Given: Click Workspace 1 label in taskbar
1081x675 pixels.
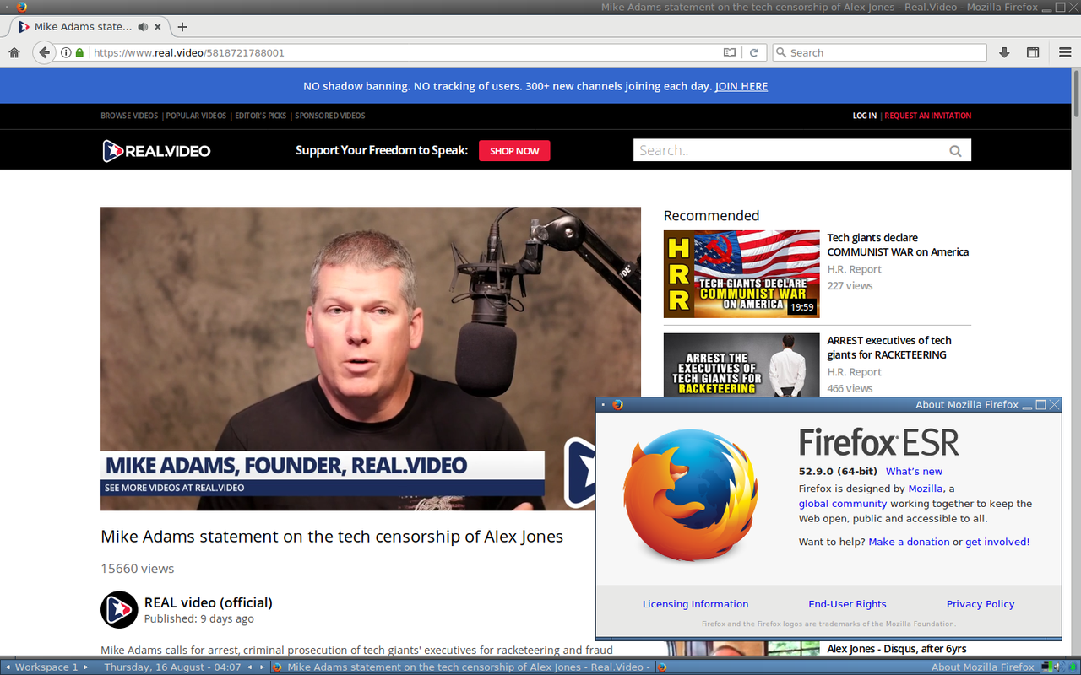Looking at the screenshot, I should point(46,667).
